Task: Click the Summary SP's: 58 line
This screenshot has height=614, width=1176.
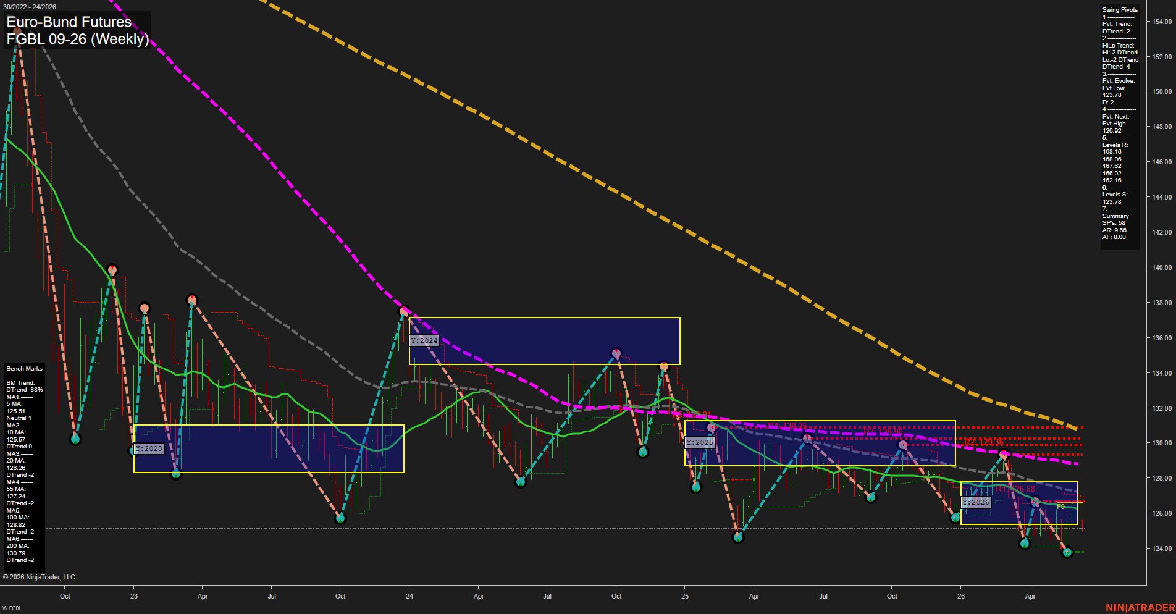Action: click(x=1114, y=223)
